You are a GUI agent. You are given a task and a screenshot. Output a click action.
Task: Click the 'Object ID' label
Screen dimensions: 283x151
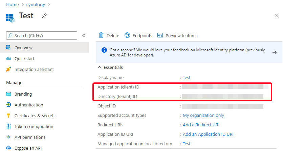tap(107, 106)
